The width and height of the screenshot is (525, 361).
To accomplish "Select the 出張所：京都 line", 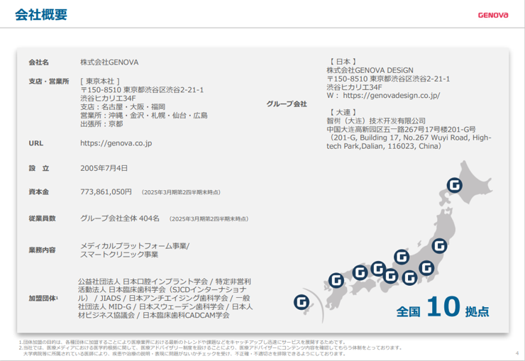I will click(101, 124).
